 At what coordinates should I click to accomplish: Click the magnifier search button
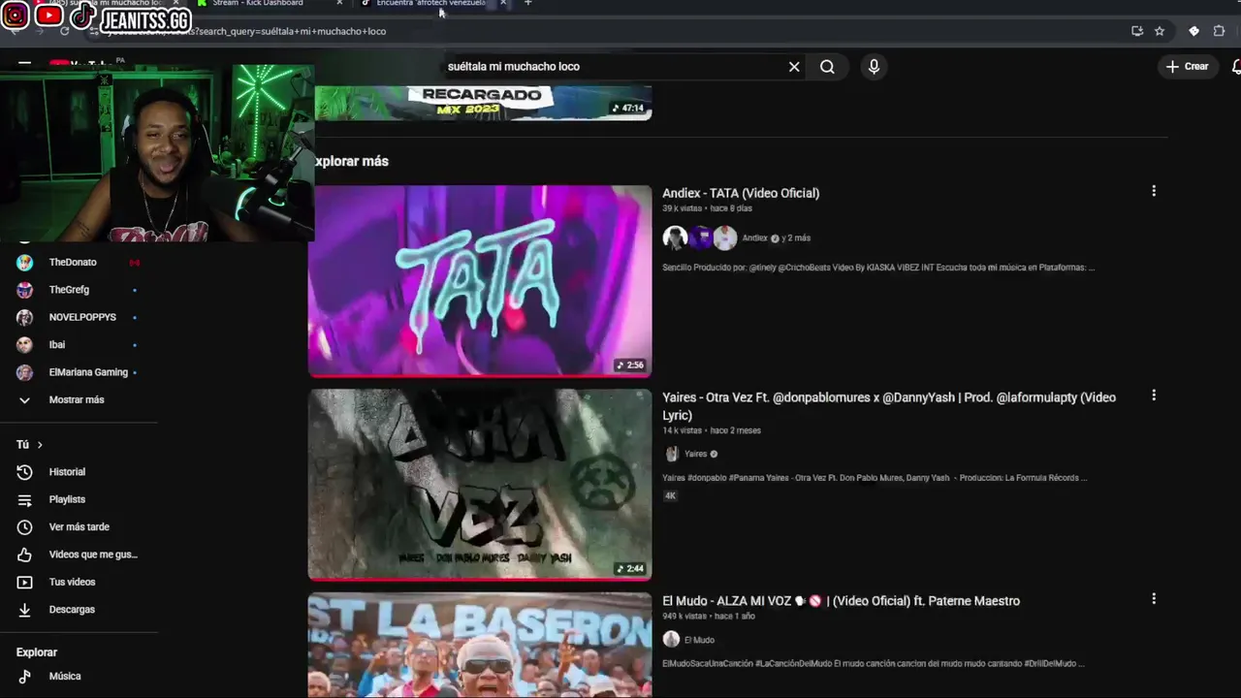pyautogui.click(x=827, y=67)
